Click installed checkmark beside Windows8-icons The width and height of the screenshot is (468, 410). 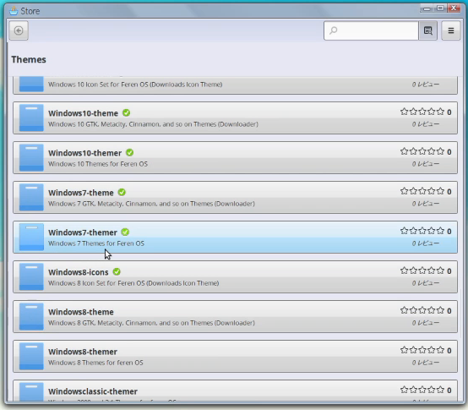point(117,271)
